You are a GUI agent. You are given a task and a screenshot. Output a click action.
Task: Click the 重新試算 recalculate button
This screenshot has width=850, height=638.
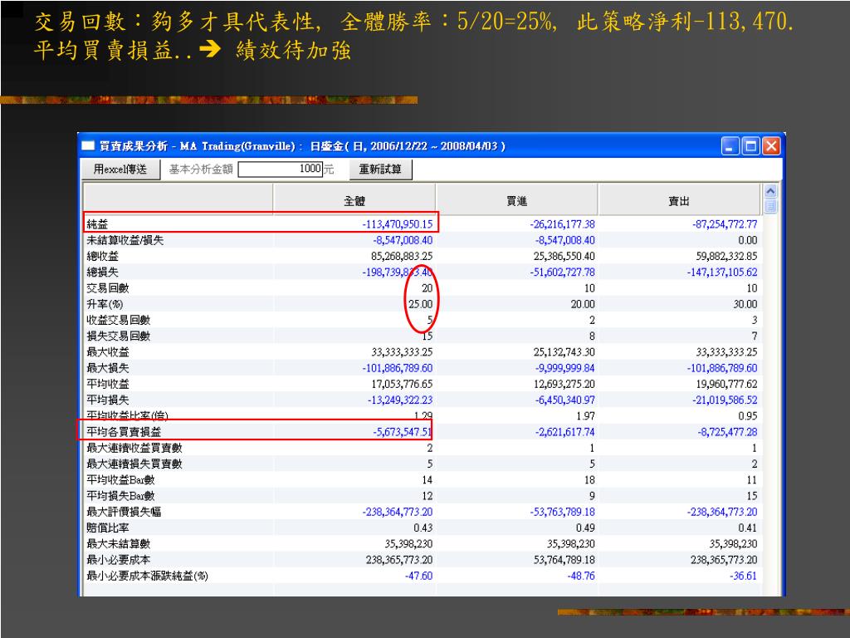tap(380, 169)
